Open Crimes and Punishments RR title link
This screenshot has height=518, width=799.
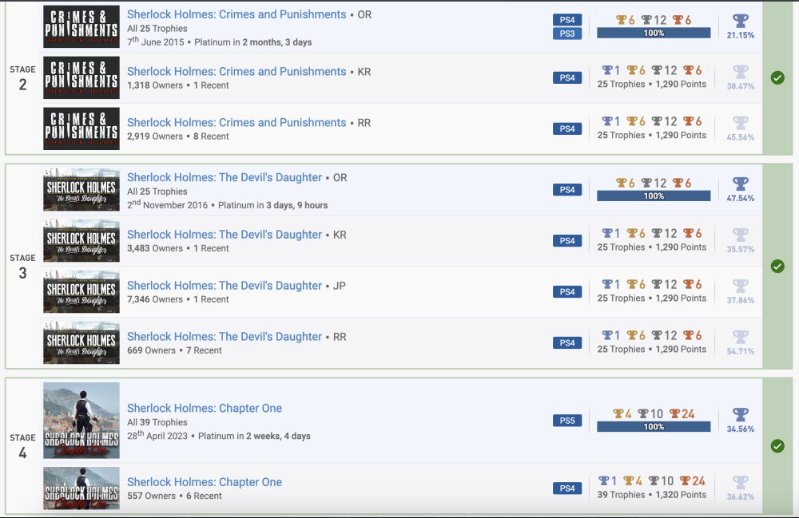pos(237,122)
